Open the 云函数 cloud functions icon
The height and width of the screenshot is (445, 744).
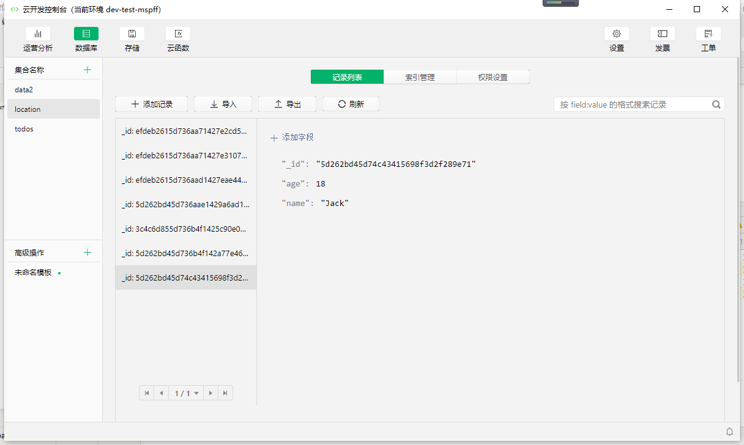point(178,34)
